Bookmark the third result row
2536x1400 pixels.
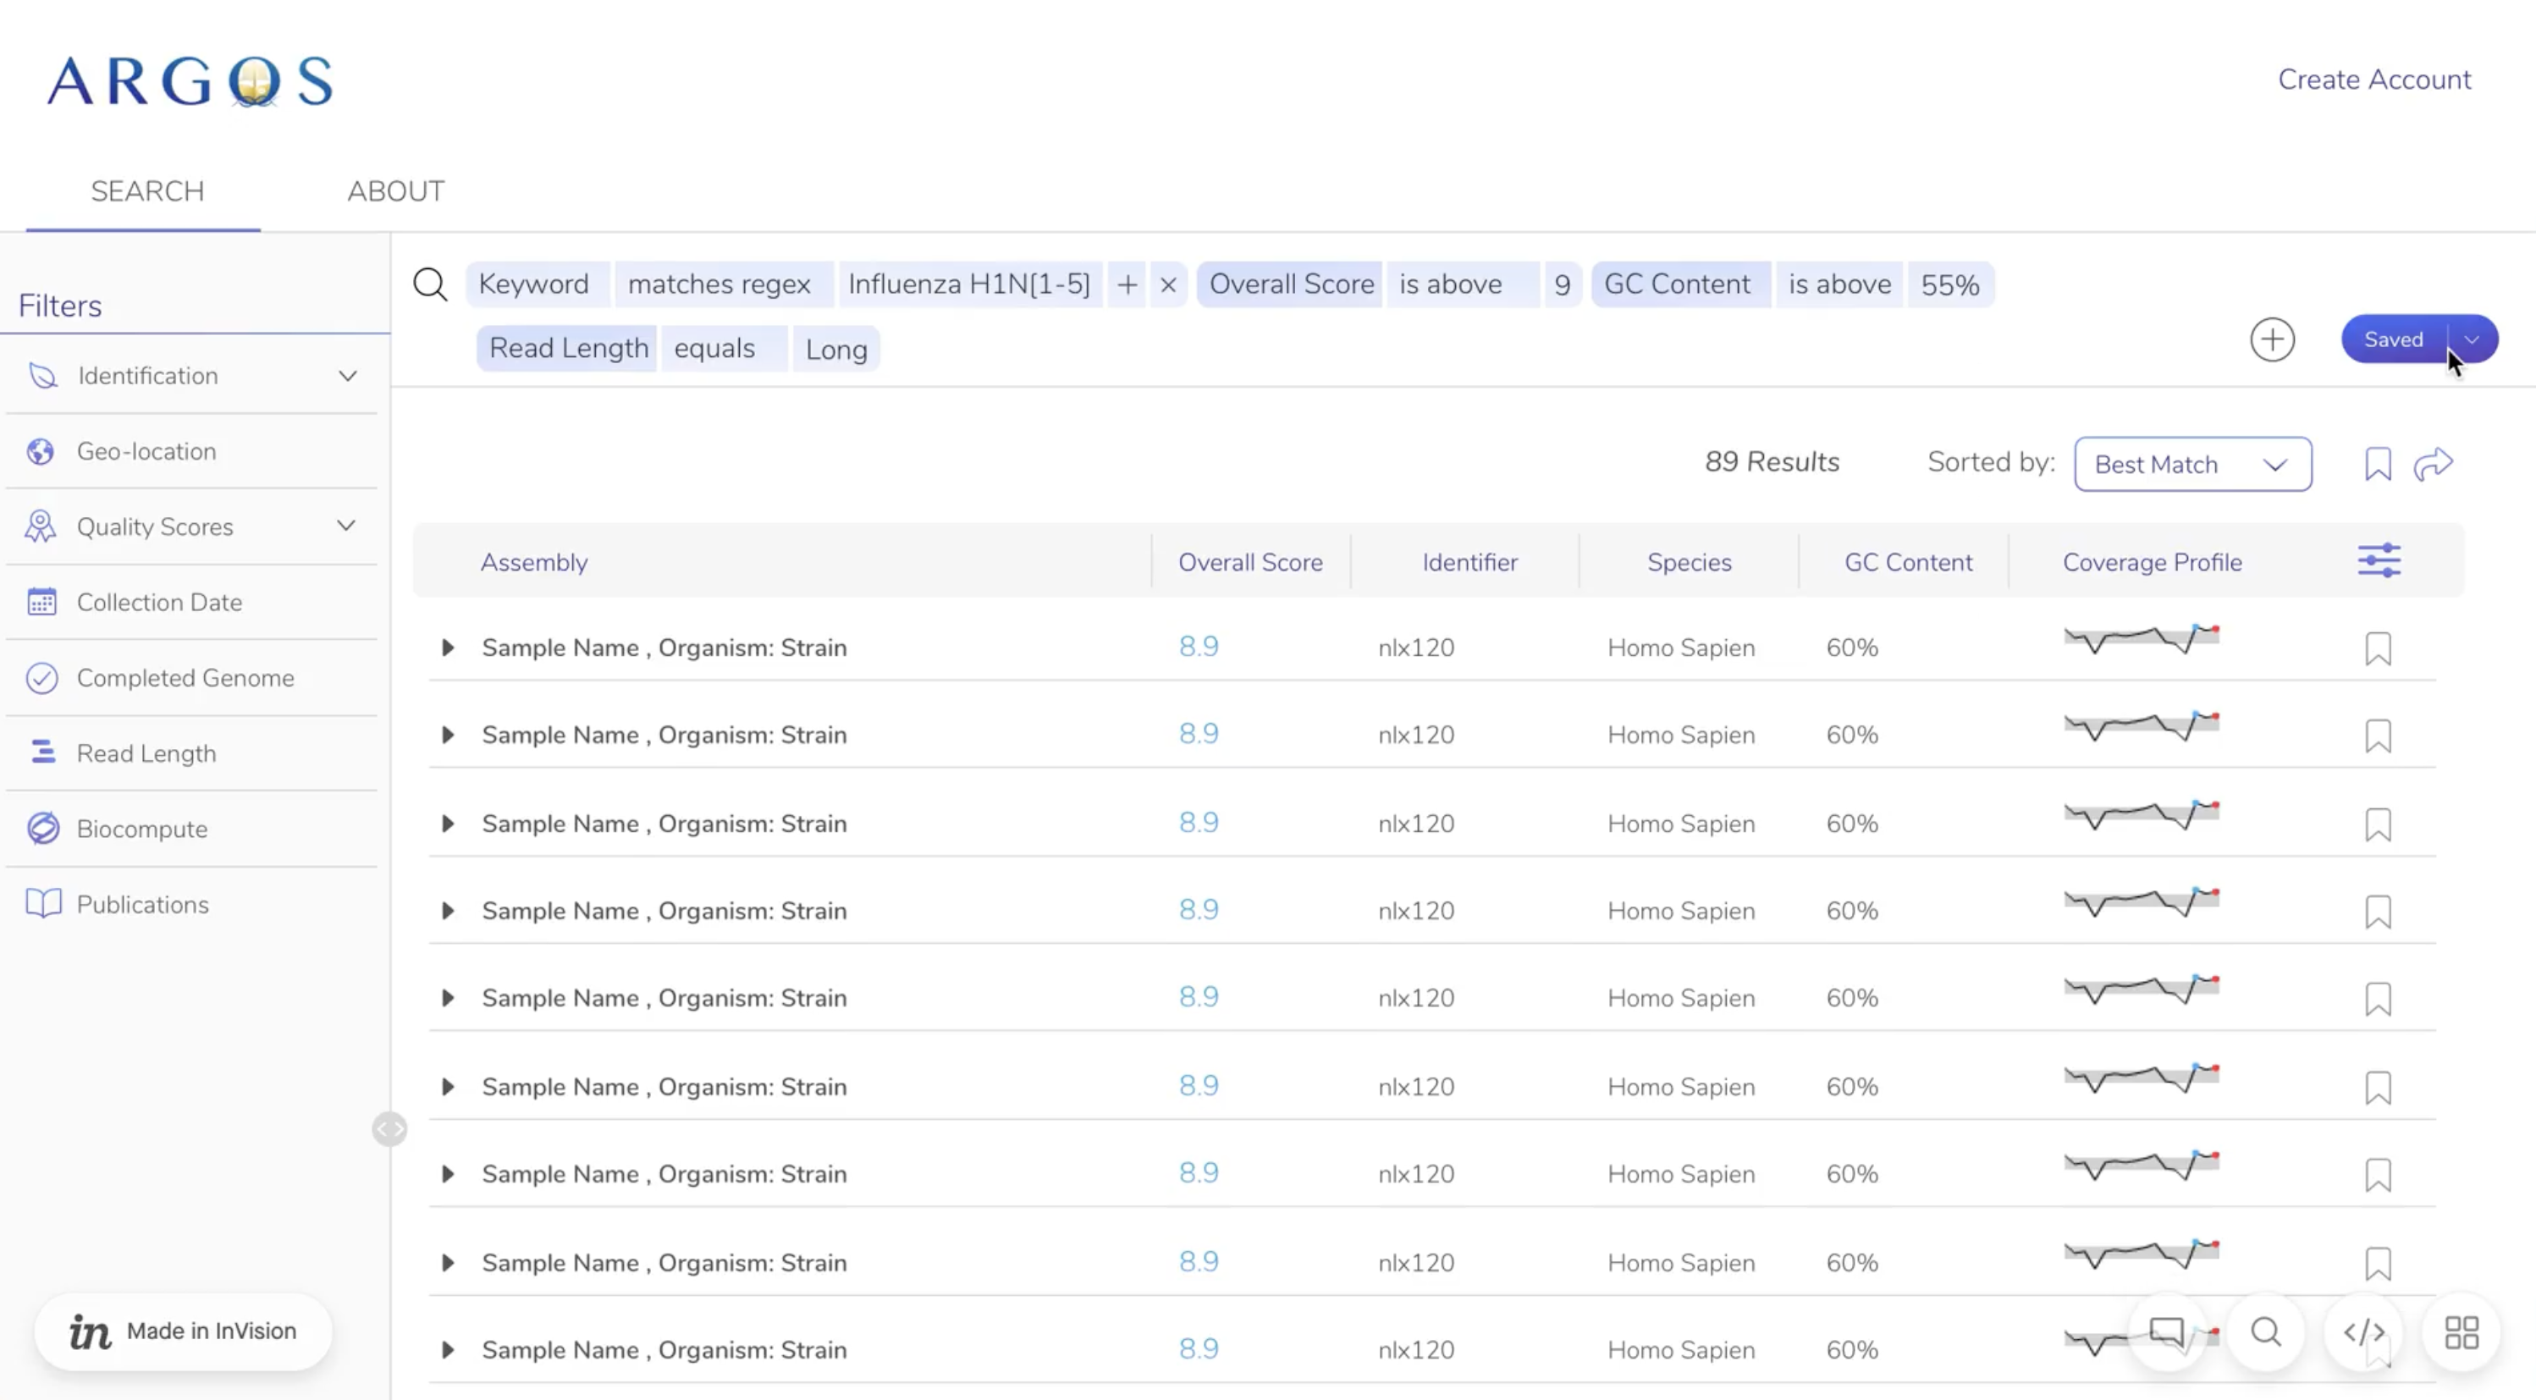tap(2378, 825)
